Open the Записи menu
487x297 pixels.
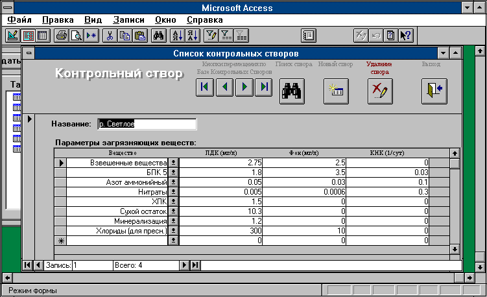pyautogui.click(x=128, y=20)
